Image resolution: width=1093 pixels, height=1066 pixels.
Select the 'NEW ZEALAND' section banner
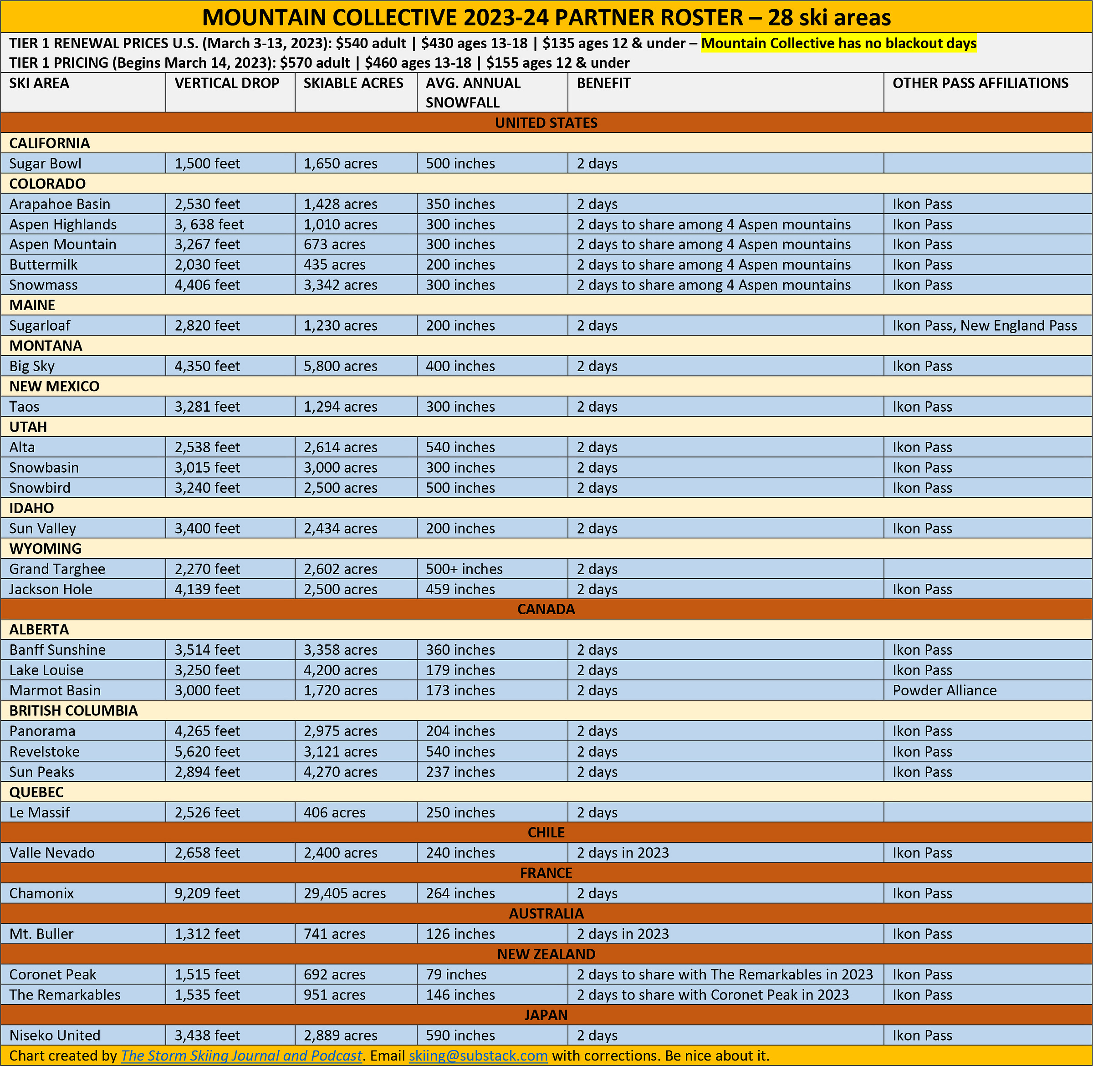pyautogui.click(x=546, y=954)
